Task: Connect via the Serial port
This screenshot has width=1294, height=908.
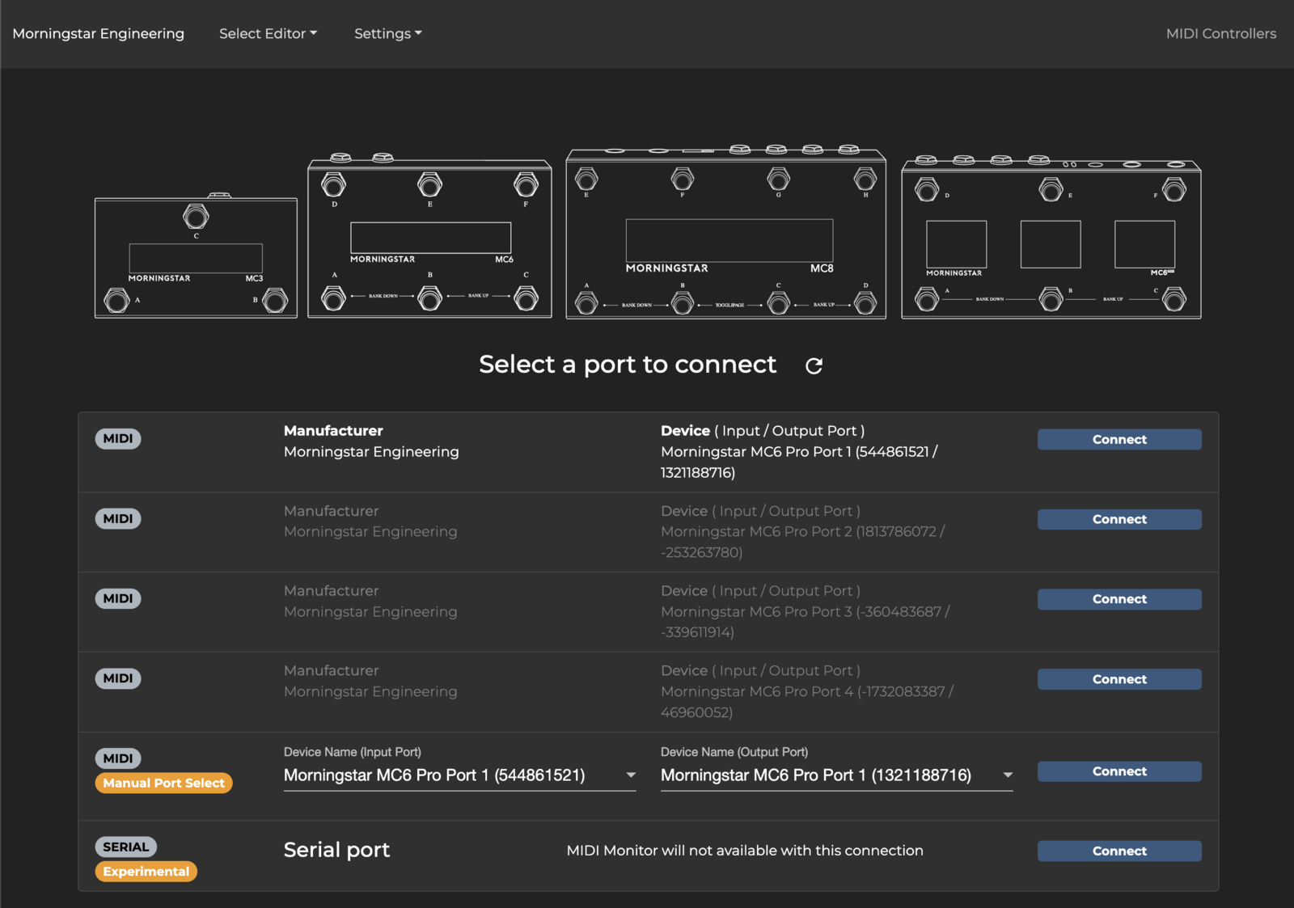Action: coord(1119,851)
